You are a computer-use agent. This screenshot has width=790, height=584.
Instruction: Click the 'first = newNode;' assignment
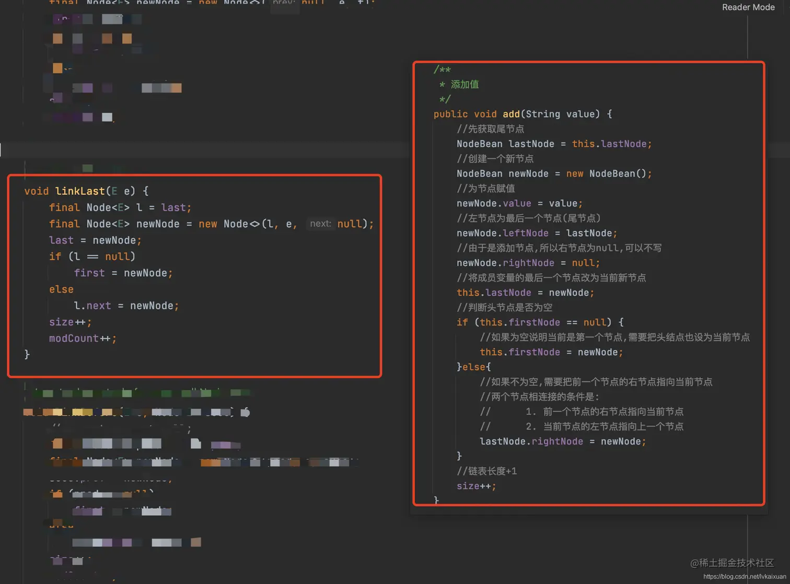tap(123, 273)
